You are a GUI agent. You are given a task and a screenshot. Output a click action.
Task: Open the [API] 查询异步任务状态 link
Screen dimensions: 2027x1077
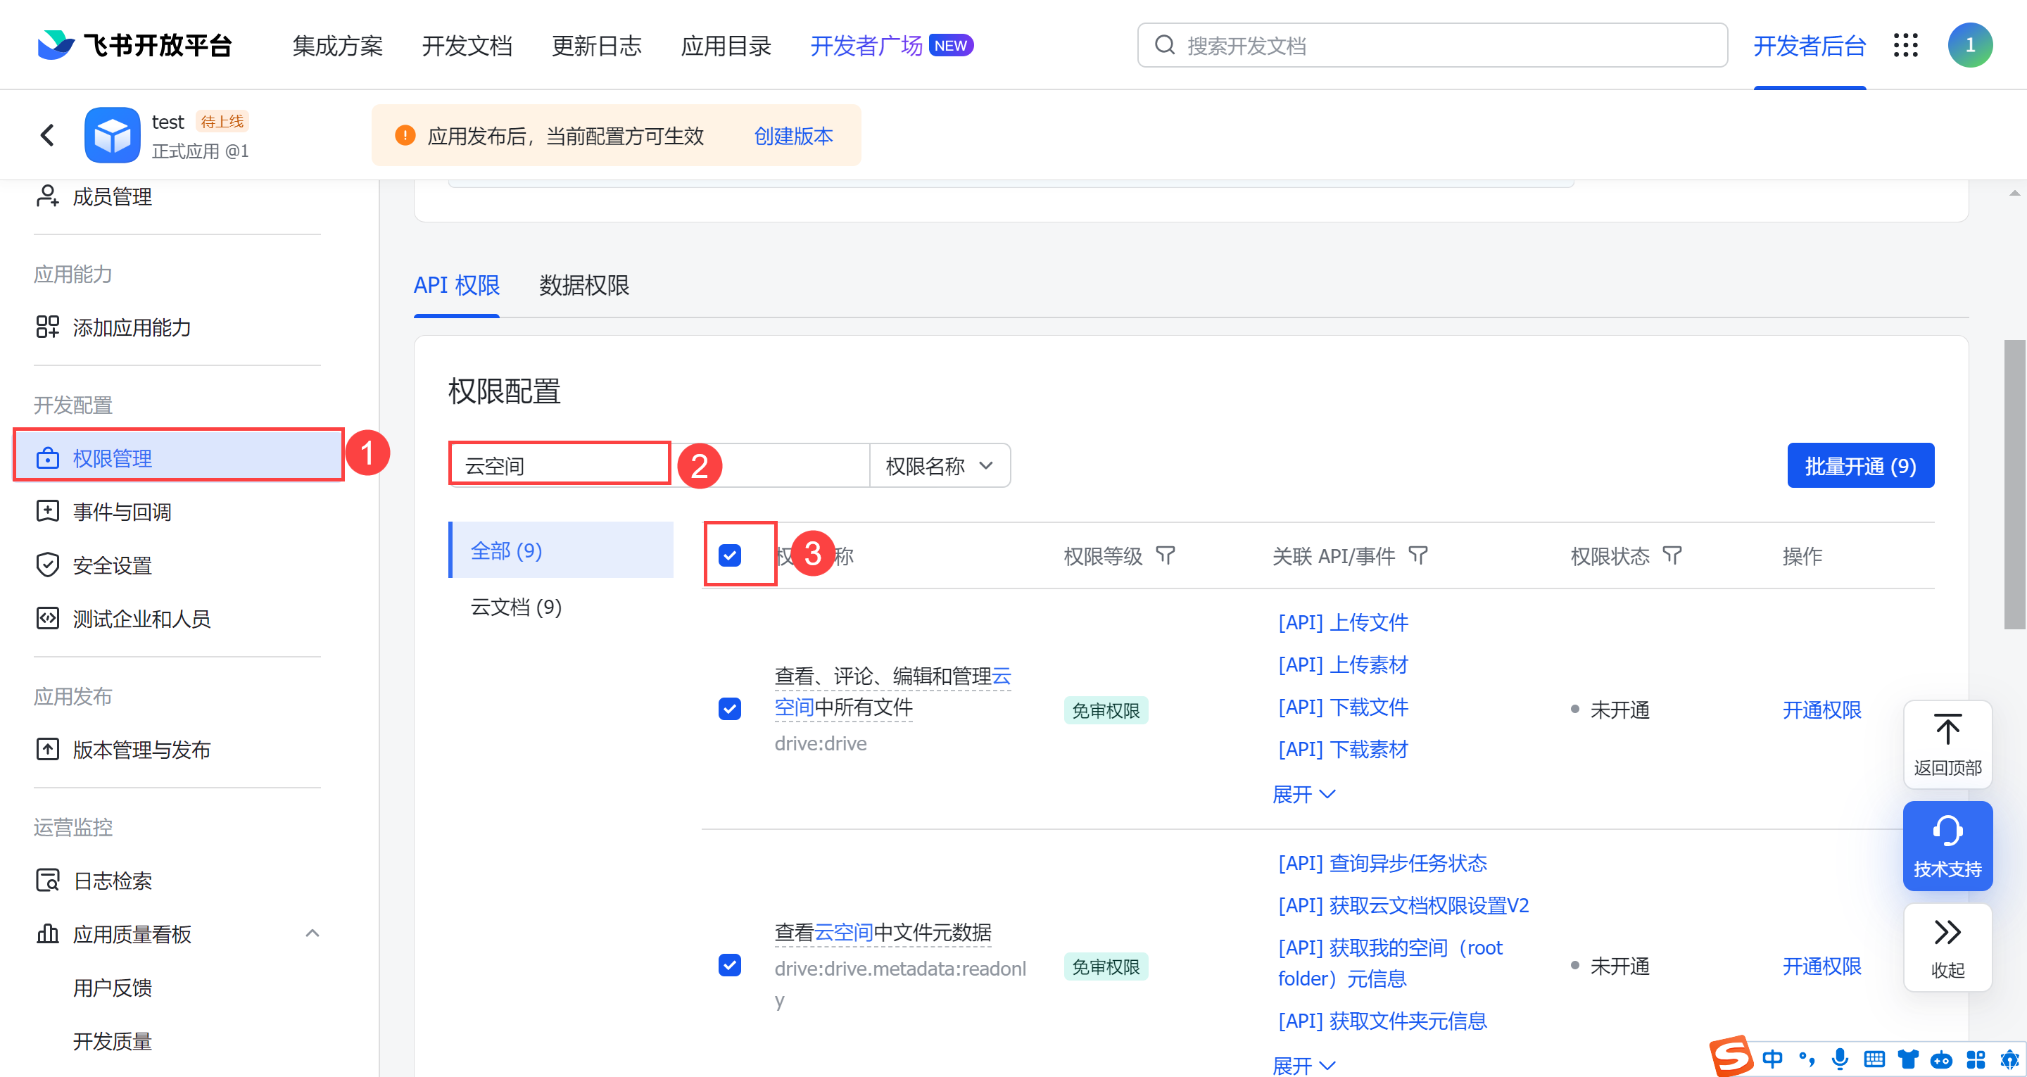click(x=1382, y=863)
